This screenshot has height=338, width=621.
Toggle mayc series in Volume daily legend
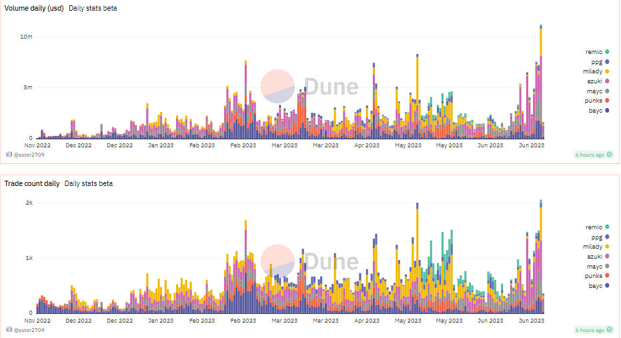click(598, 91)
